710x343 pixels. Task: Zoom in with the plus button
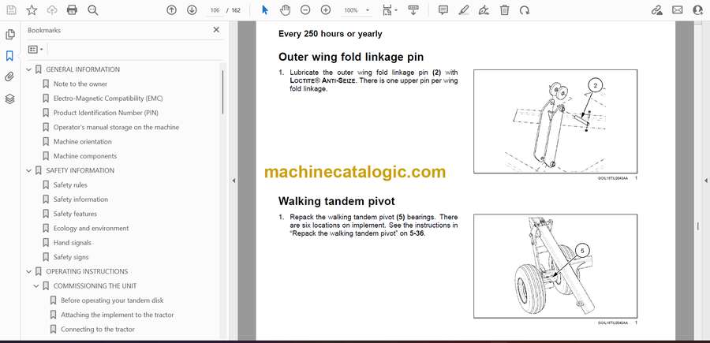326,10
